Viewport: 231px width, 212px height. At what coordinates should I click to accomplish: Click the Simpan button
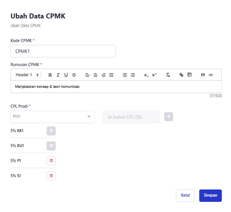pyautogui.click(x=211, y=195)
